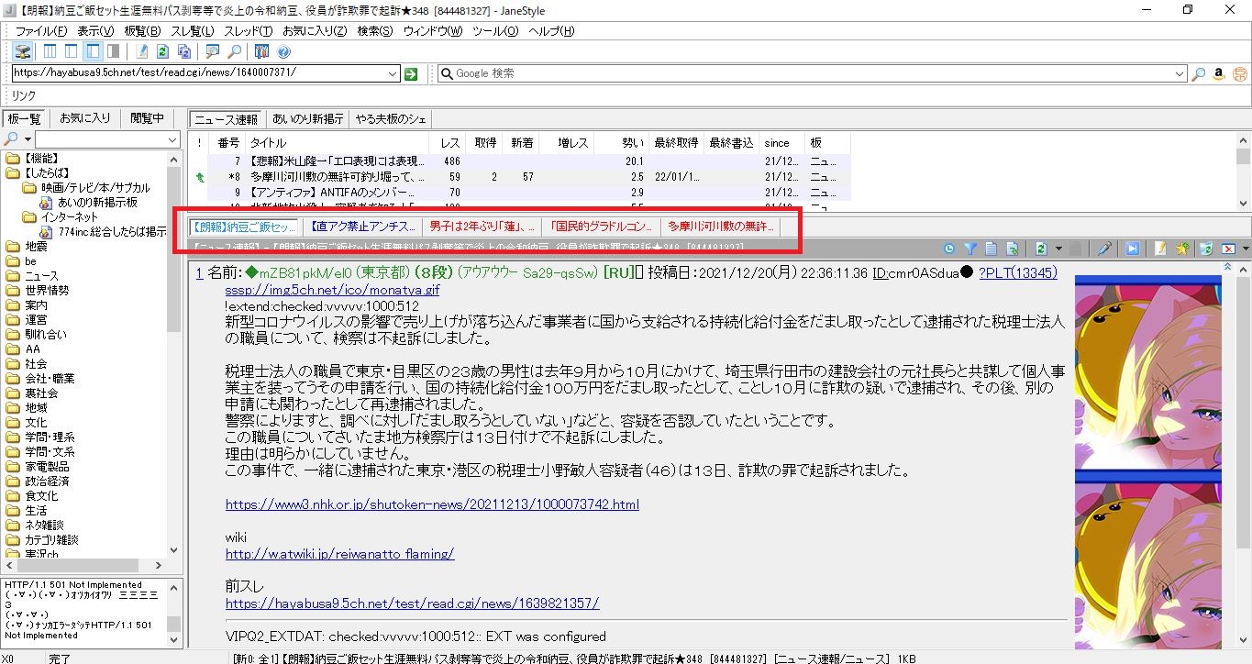
Task: Switch to the お気に入り sidebar tab
Action: tap(84, 118)
